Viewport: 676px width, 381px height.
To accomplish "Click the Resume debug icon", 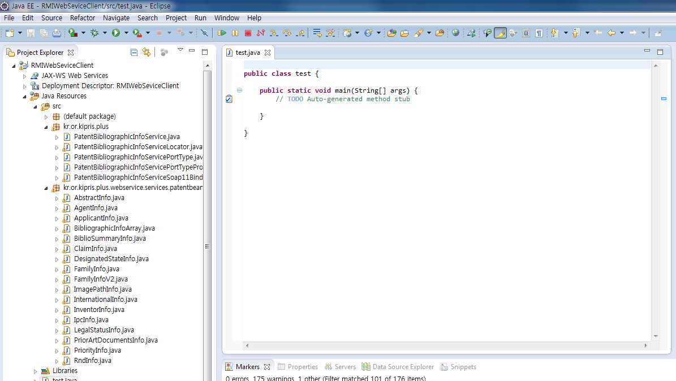I will (x=222, y=33).
